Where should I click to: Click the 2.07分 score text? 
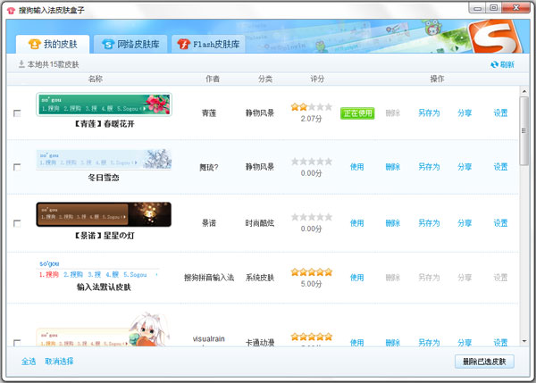[312, 119]
